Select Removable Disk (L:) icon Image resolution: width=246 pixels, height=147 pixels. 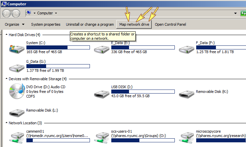(x=16, y=112)
